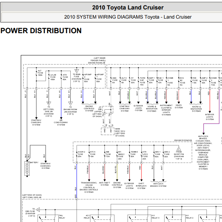Select the 'IMB FUSE 7.5A' label
Image resolution: width=222 pixels, height=222 pixels.
(x=108, y=154)
